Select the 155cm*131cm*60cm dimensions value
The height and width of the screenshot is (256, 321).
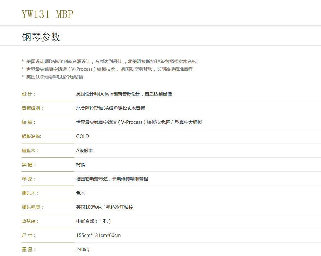pos(99,235)
